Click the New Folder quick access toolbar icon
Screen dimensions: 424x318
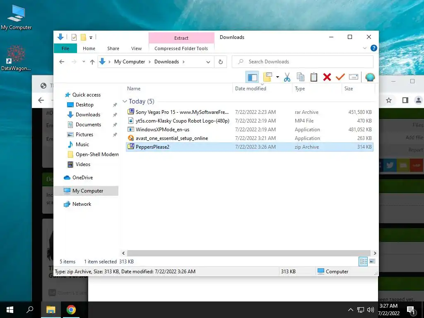tap(83, 37)
